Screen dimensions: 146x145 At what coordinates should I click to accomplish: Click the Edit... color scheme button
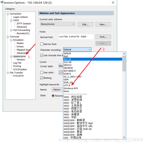click(x=85, y=25)
